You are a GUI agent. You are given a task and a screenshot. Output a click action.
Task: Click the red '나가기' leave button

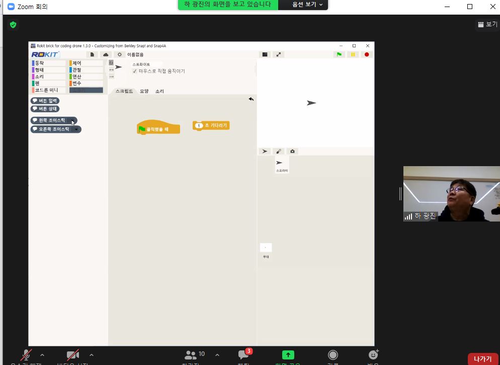coord(482,358)
